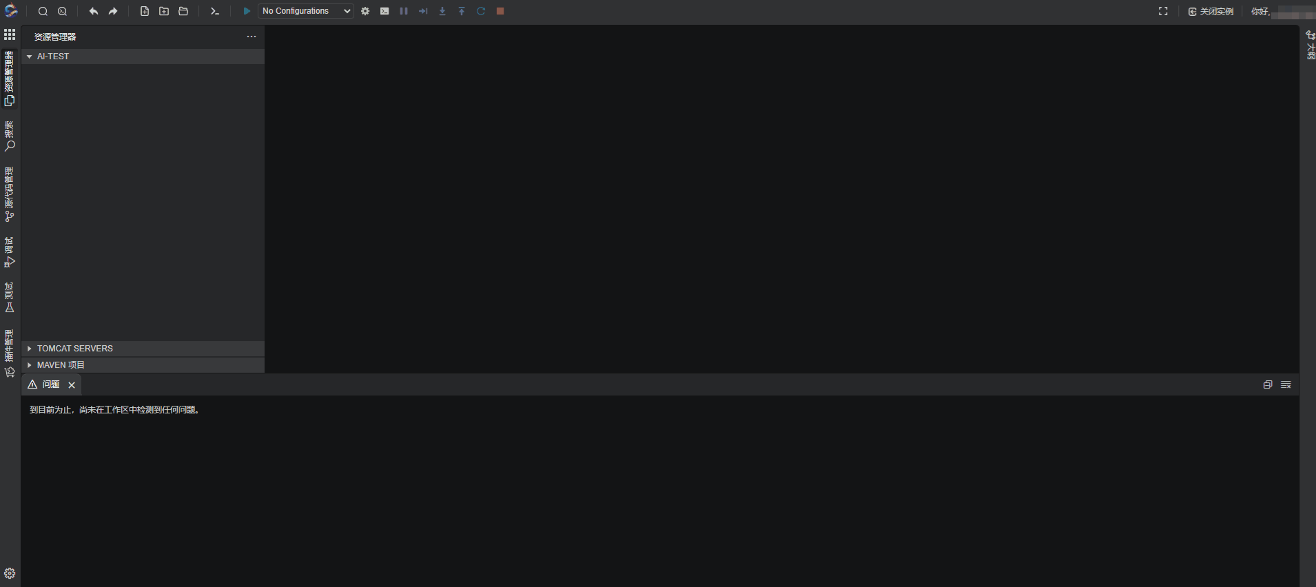Open the No Configurations dropdown

pyautogui.click(x=306, y=11)
